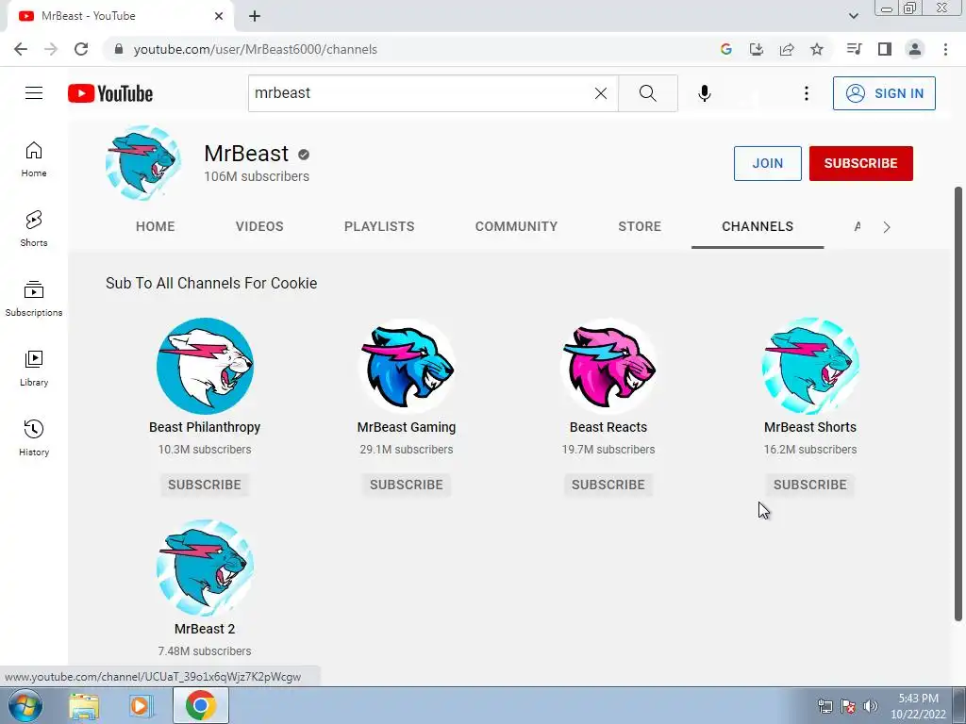Screen dimensions: 966x724
Task: Click the MrBeast 2 channel name
Action: point(205,629)
